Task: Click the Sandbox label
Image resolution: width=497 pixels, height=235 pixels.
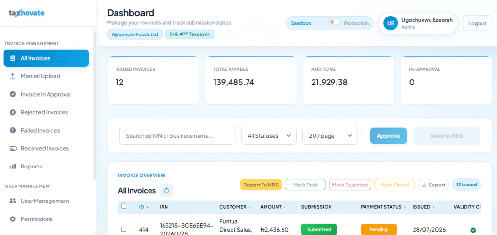Action: pos(301,23)
